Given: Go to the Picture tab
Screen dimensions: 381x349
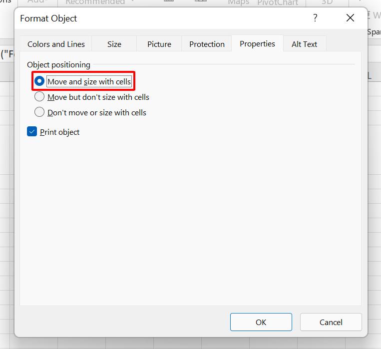Looking at the screenshot, I should click(159, 44).
